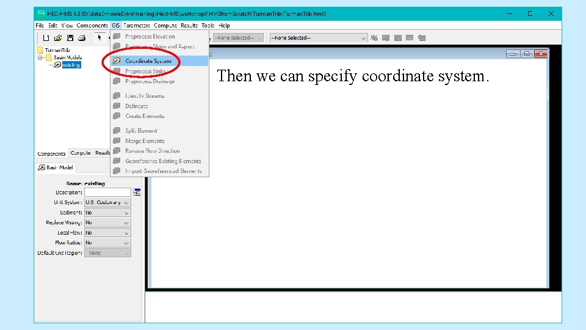
Task: Maximize the inner basin map window
Action: tap(527, 54)
